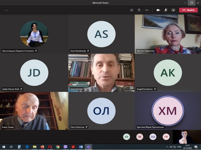Open more actions ellipsis menu
The image size is (201, 150).
point(147,10)
